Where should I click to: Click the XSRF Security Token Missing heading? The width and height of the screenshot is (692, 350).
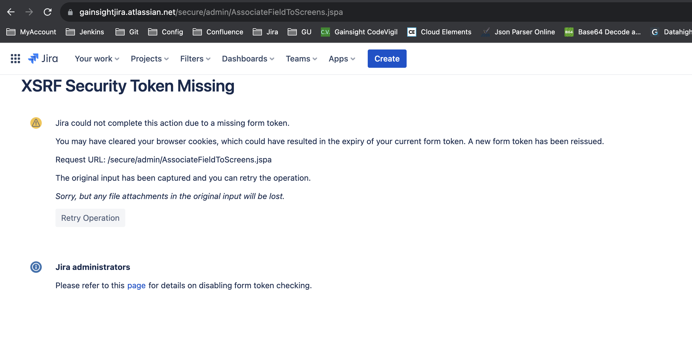coord(128,86)
